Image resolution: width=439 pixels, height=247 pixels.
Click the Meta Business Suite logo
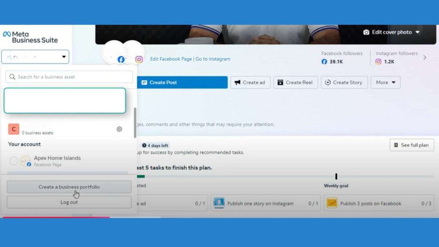click(x=30, y=37)
